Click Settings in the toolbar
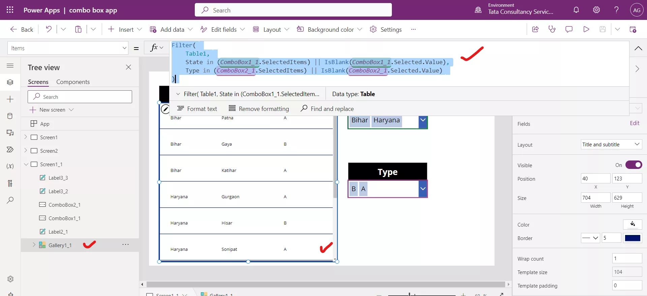647x296 pixels. (x=386, y=29)
